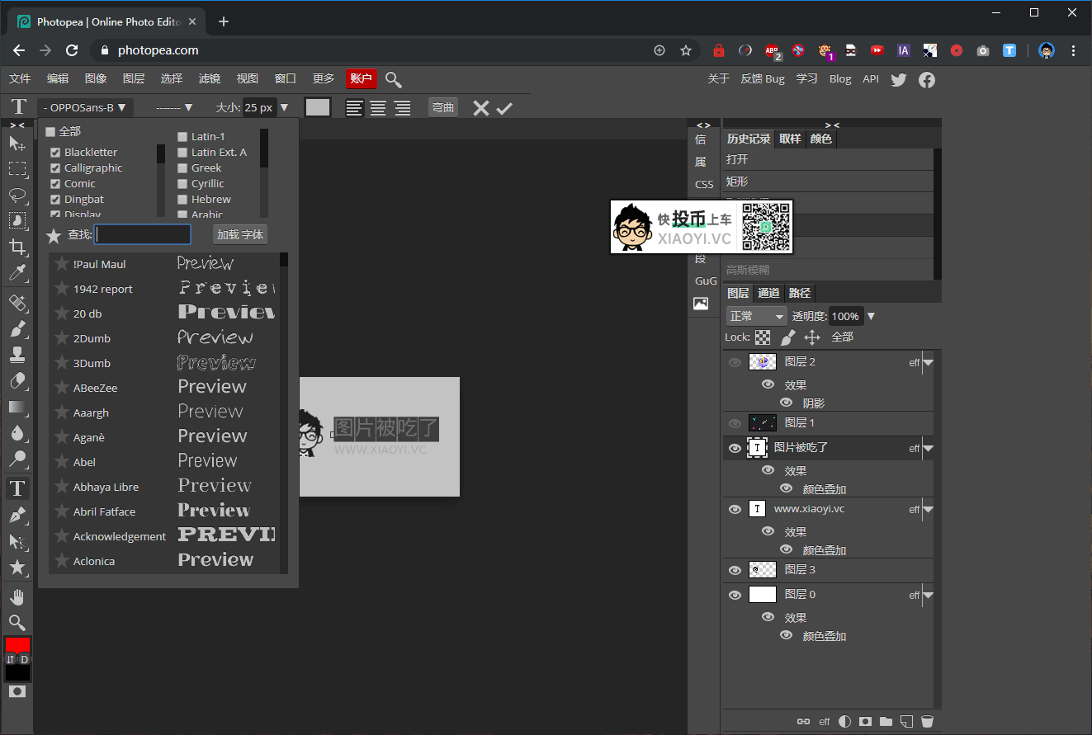Open the 图层 menu in the menu bar
This screenshot has width=1092, height=735.
pos(134,79)
